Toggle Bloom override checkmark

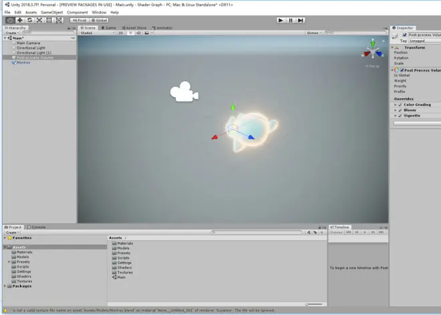click(400, 110)
